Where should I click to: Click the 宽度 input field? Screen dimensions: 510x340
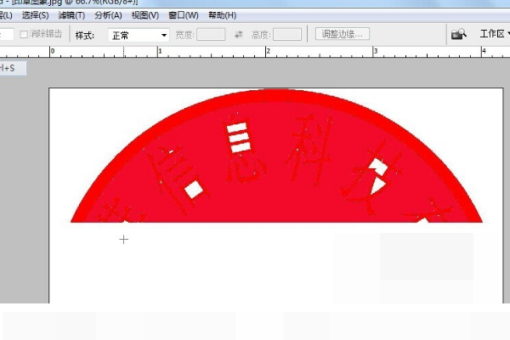tap(211, 34)
